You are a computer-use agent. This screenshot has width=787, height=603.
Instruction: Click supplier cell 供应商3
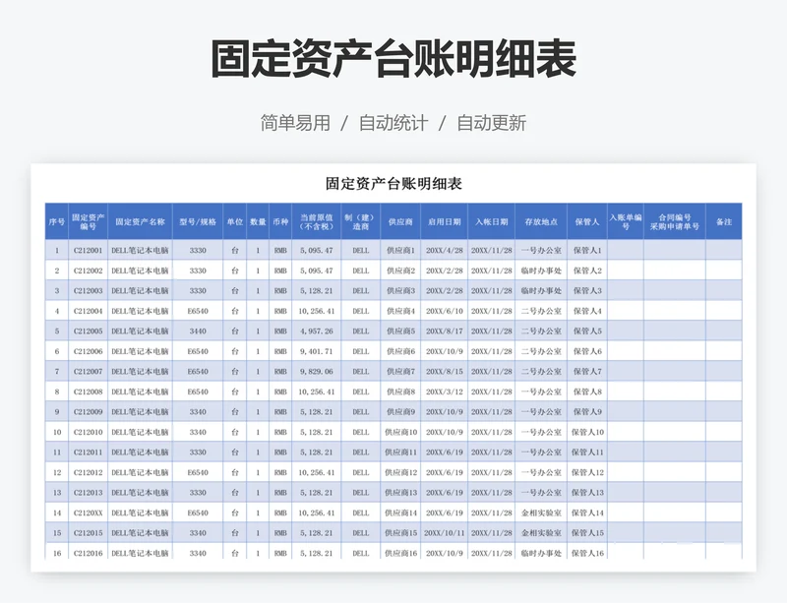pos(400,291)
